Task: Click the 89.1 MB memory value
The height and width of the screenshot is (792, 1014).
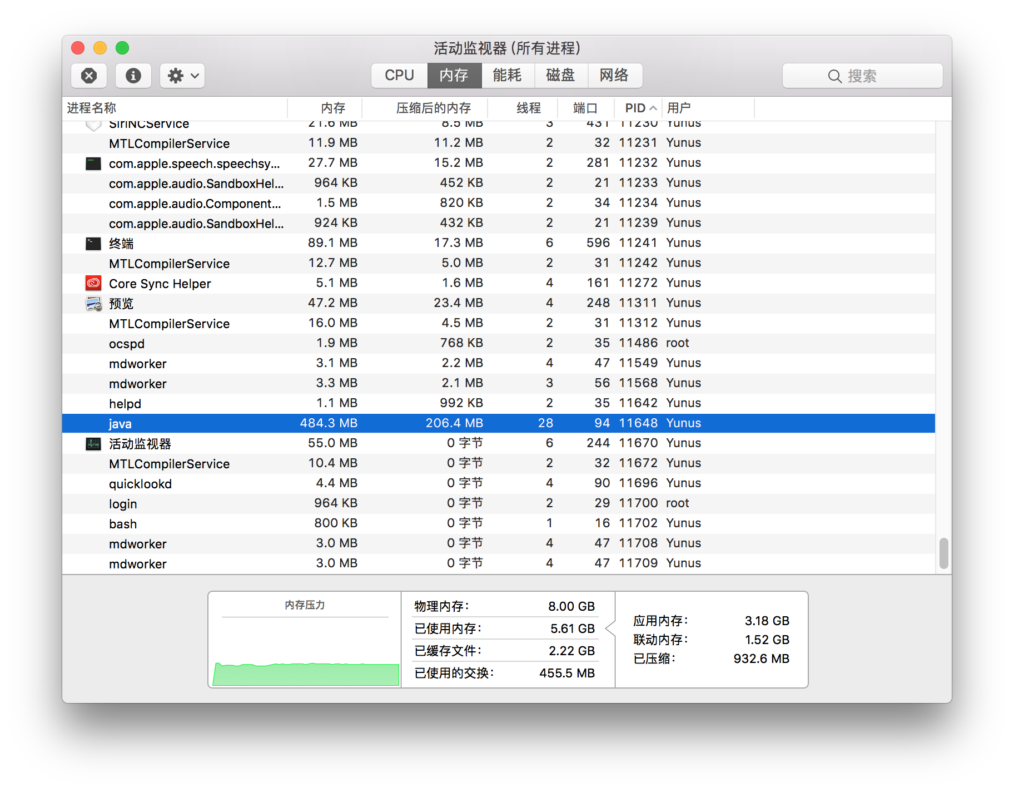Action: click(x=332, y=243)
